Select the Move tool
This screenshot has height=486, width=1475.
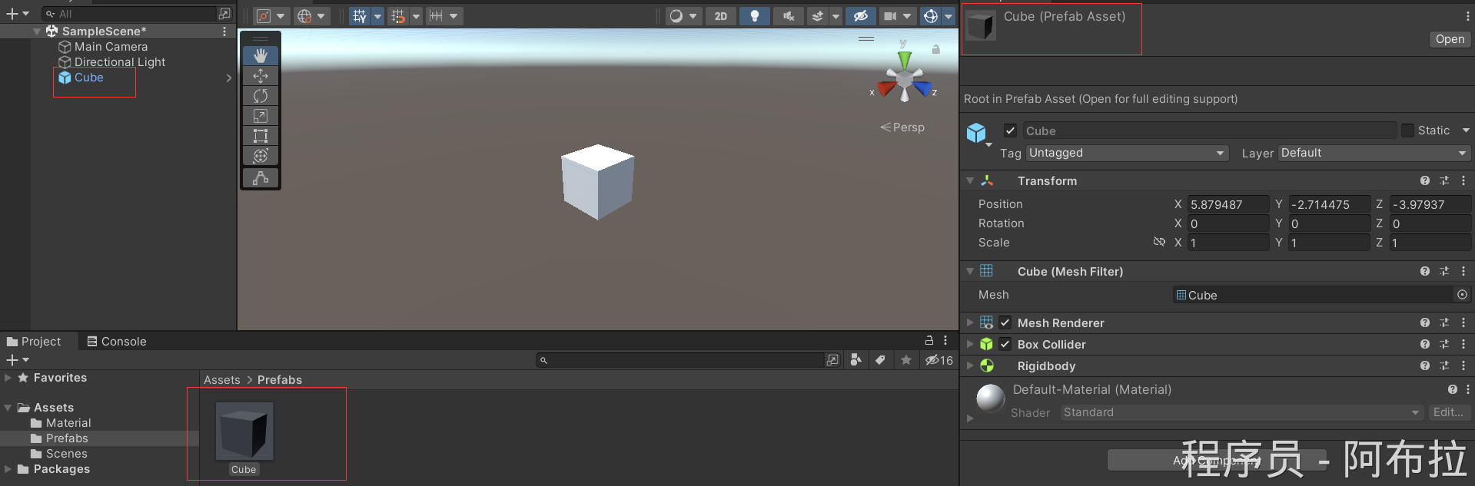261,76
